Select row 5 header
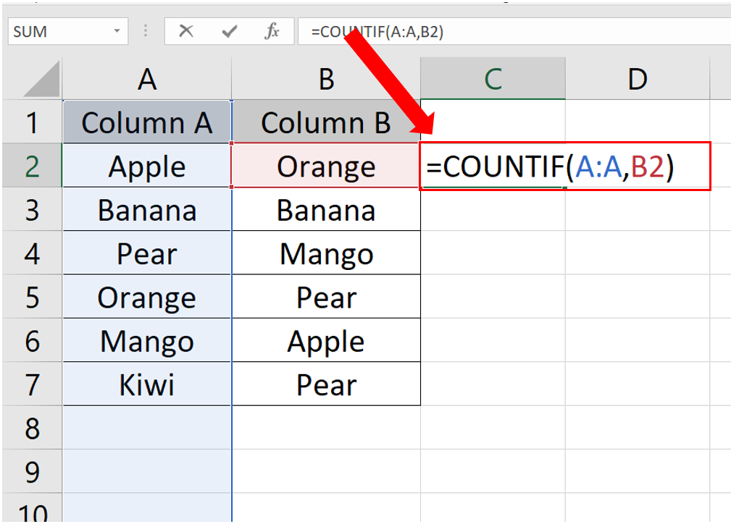The width and height of the screenshot is (731, 524). tap(33, 297)
